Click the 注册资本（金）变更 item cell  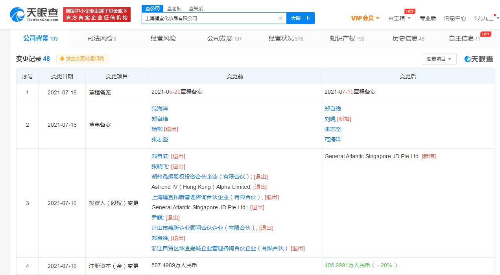[x=114, y=266]
